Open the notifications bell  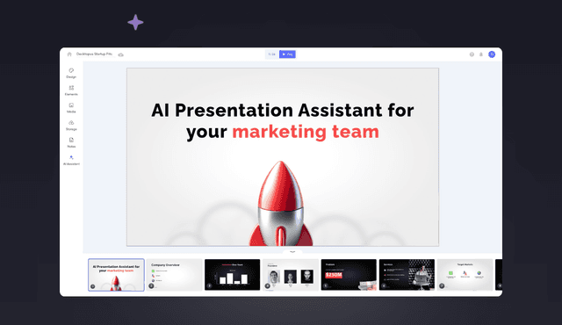[481, 54]
